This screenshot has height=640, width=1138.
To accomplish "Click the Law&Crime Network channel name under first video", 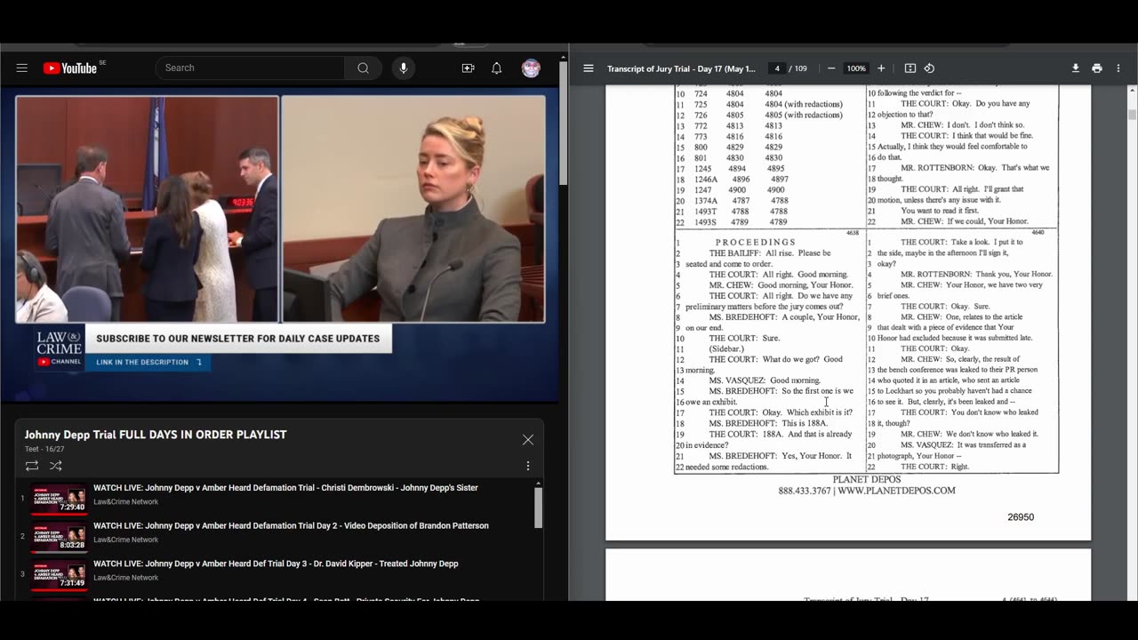I will coord(126,501).
